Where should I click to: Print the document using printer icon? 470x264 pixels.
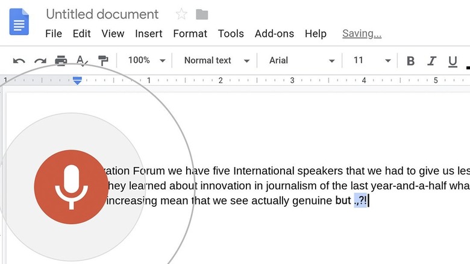point(61,61)
